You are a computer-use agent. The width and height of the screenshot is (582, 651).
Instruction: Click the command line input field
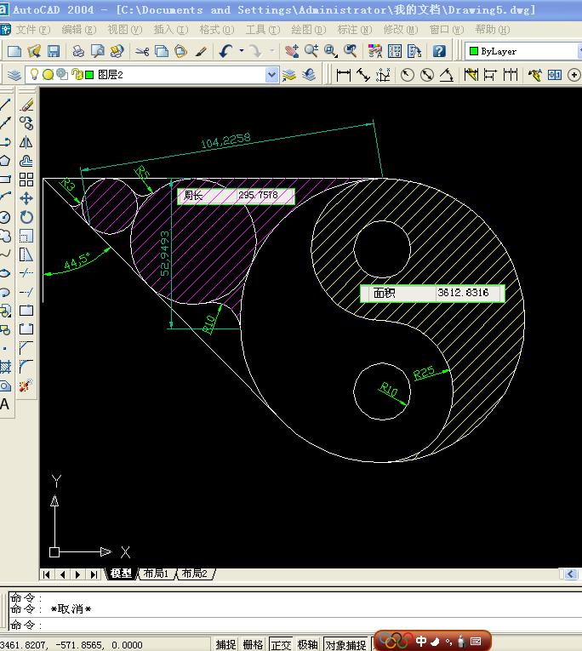tap(295, 625)
